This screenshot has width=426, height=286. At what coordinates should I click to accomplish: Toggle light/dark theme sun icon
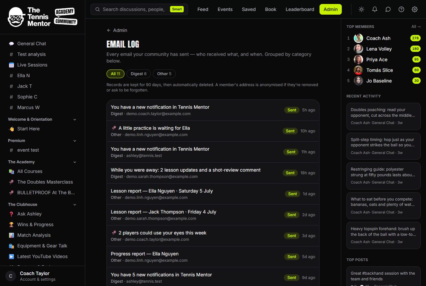[361, 9]
